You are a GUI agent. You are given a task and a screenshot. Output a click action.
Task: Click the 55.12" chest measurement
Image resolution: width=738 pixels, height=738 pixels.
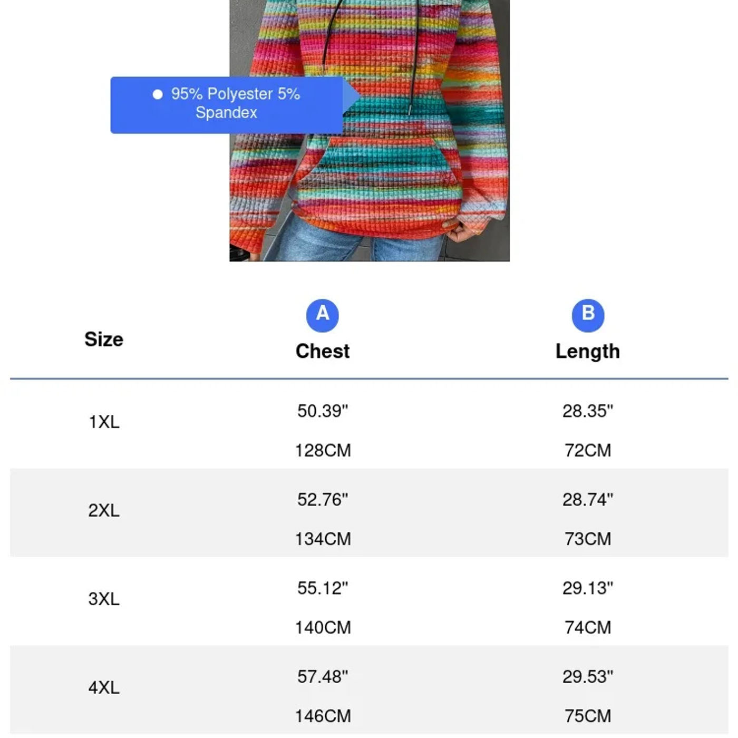pyautogui.click(x=323, y=588)
